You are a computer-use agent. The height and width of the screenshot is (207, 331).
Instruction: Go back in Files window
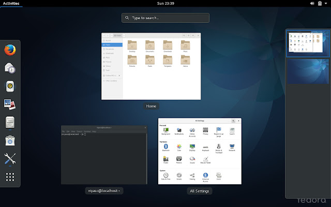[104, 36]
